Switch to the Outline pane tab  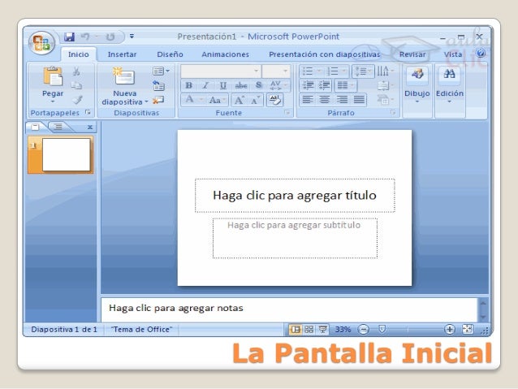tap(58, 127)
